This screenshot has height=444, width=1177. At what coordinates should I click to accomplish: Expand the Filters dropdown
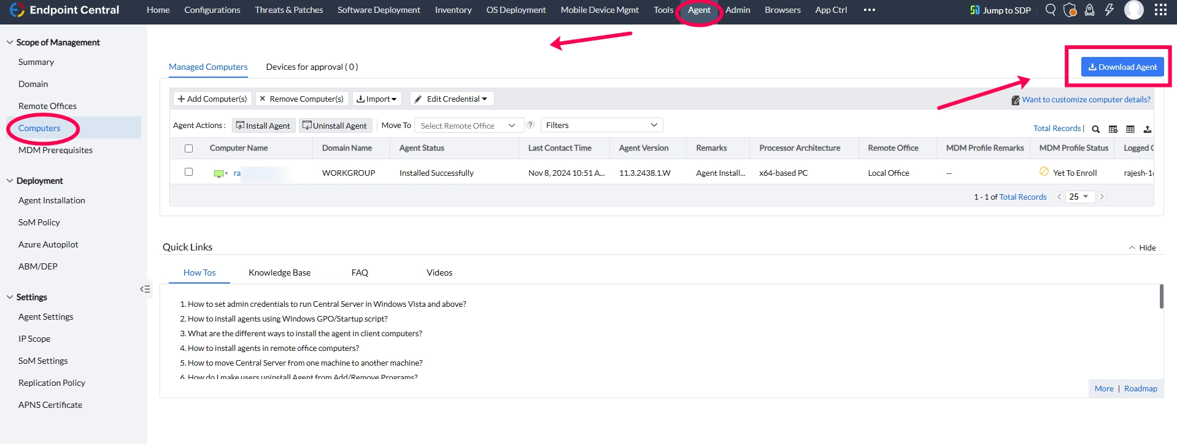coord(601,125)
